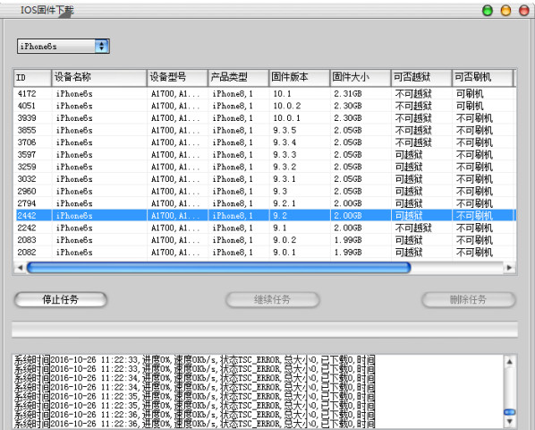Click the table's right scroll arrow
Viewport: 535px width, 430px height.
(509, 268)
